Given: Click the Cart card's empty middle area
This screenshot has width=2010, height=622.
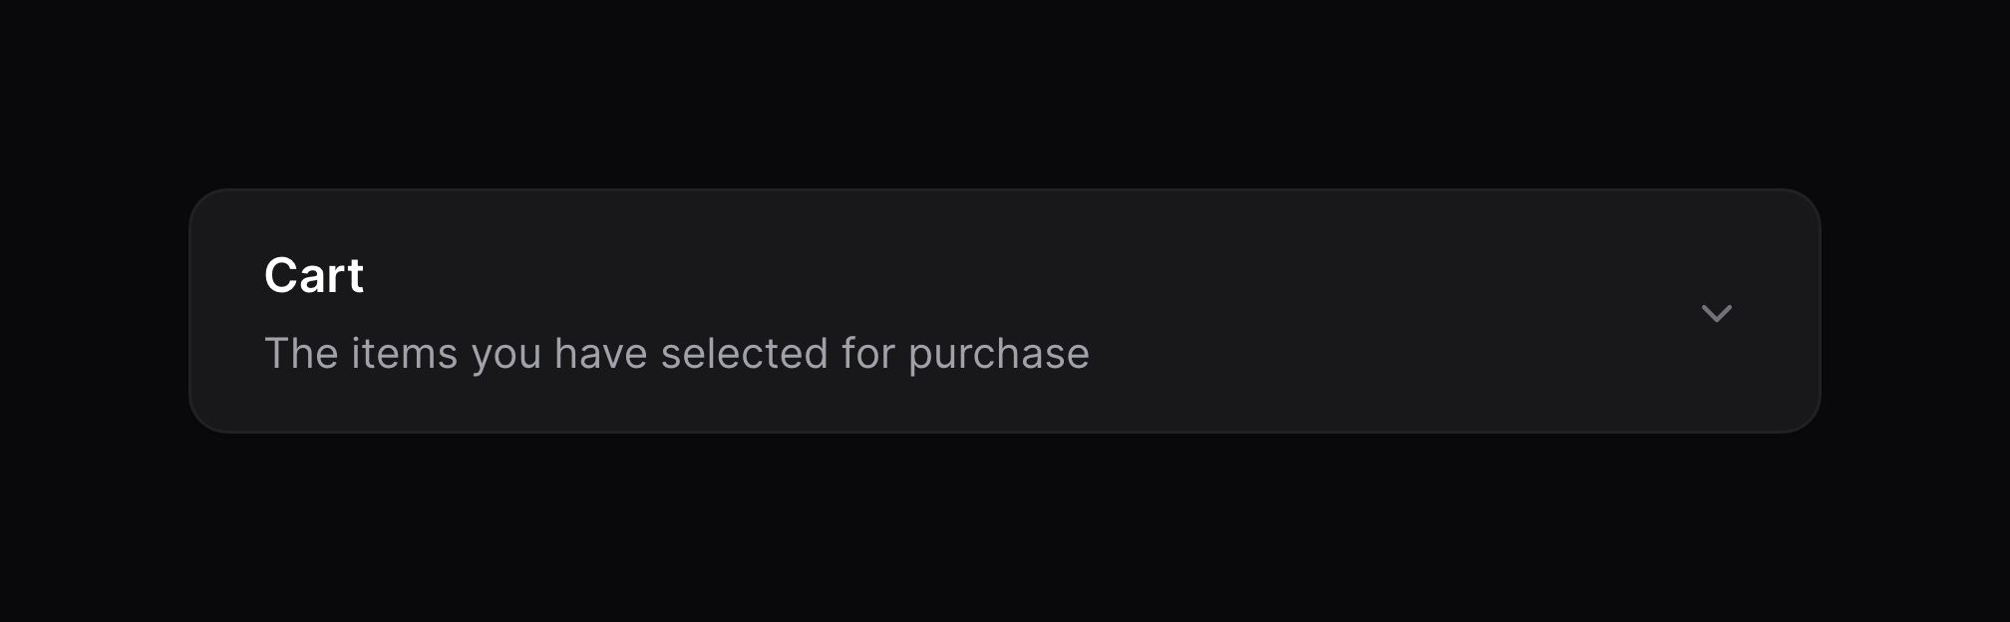Looking at the screenshot, I should point(1396,311).
